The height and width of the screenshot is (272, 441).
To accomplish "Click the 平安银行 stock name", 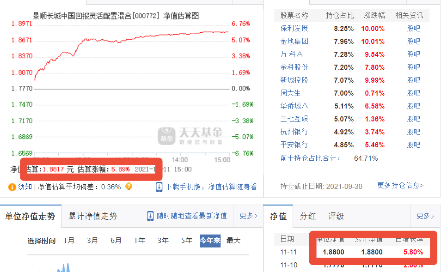I will point(294,145).
